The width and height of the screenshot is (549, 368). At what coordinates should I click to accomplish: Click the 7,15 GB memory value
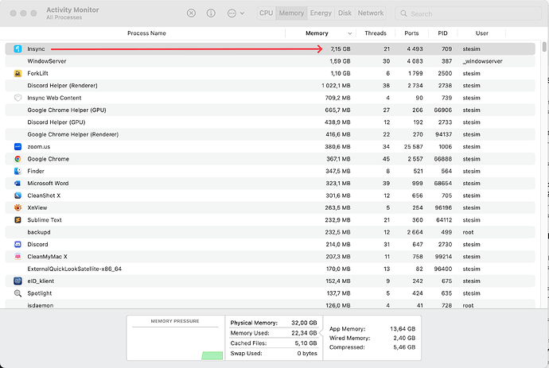[341, 49]
